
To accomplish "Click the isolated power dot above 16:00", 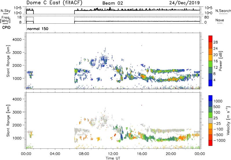I will [141, 46].
